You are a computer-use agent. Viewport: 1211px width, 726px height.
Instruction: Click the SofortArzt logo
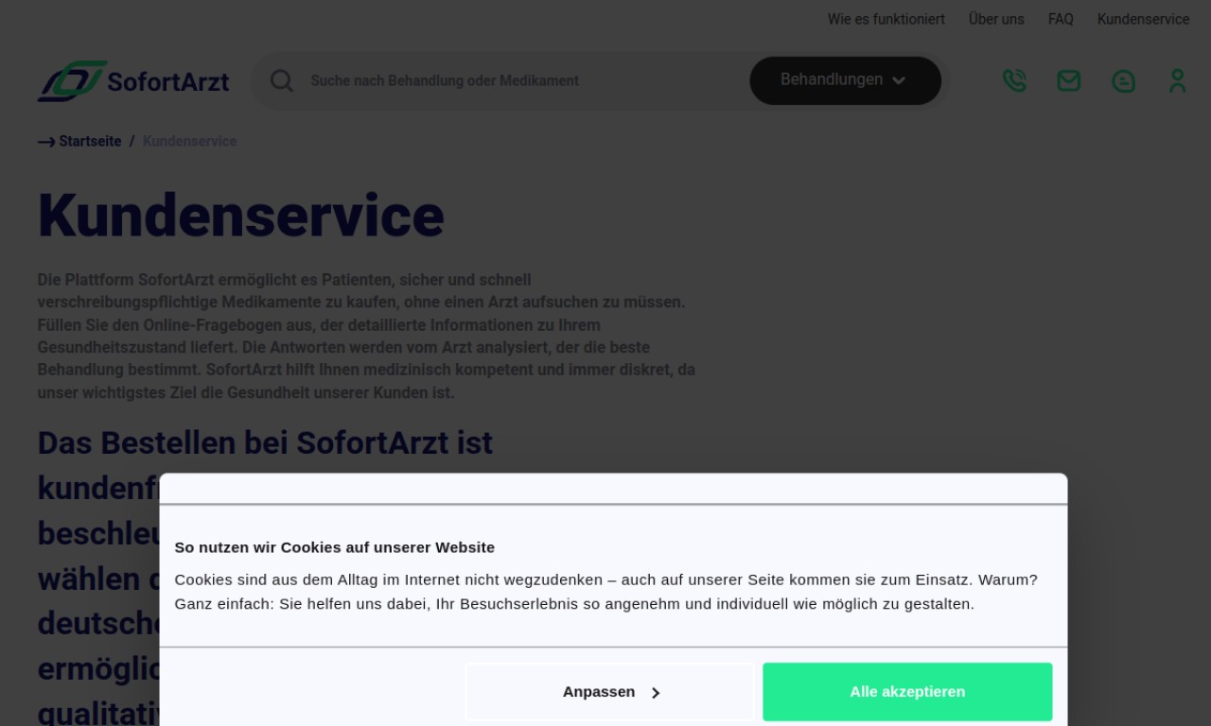tap(133, 81)
